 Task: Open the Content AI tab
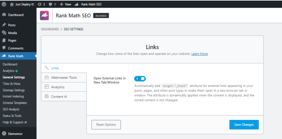click(64, 96)
